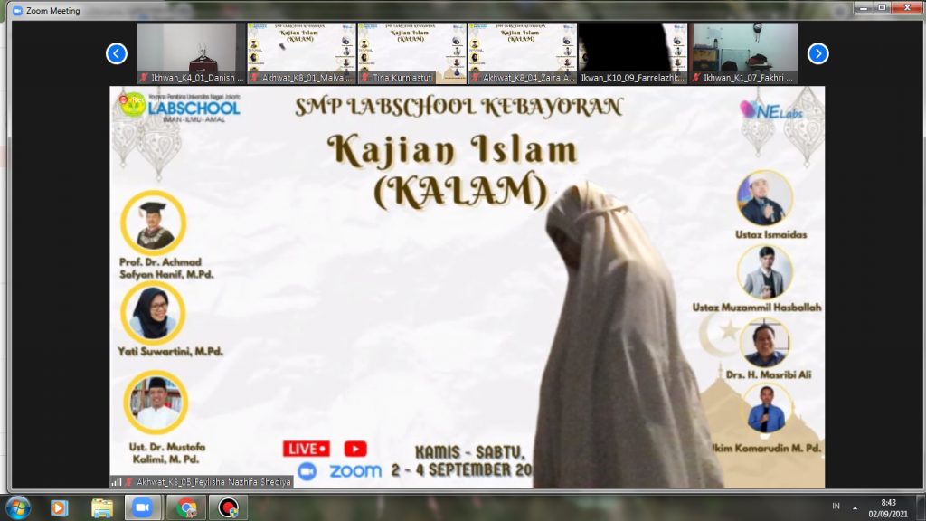Screen dimensions: 926x521
Task: Click the next participants arrow button
Action: point(817,53)
